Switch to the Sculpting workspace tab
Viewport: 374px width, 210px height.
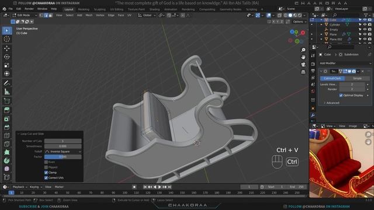tap(100, 9)
